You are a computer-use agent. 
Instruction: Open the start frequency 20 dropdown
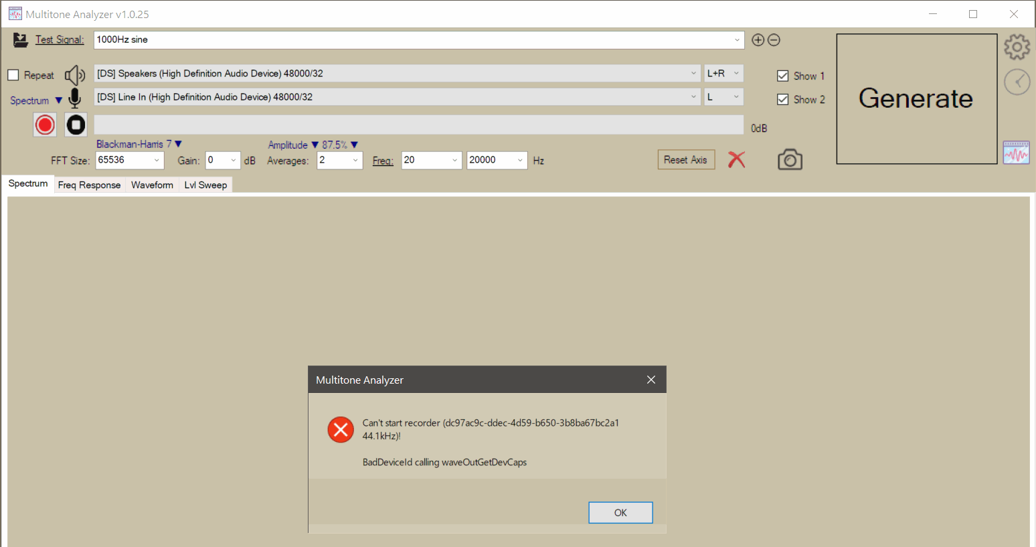pos(455,160)
